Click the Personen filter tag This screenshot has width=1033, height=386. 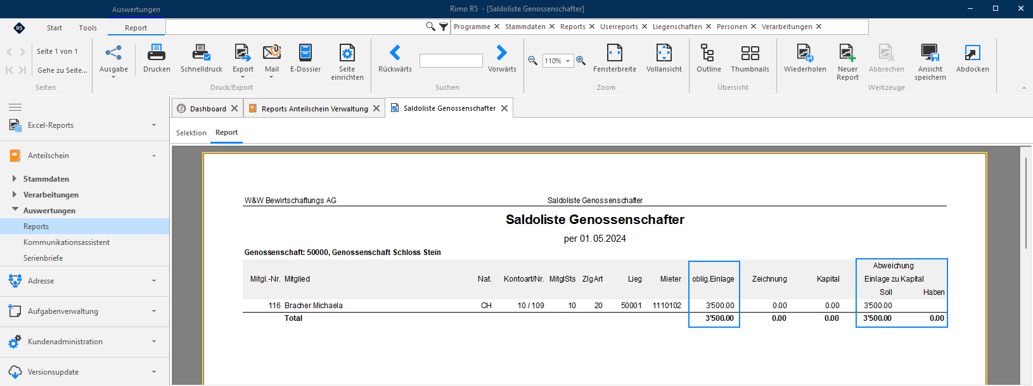click(x=732, y=27)
